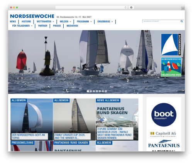Select the seventh slider dot
This screenshot has width=193, height=163.
106,91
